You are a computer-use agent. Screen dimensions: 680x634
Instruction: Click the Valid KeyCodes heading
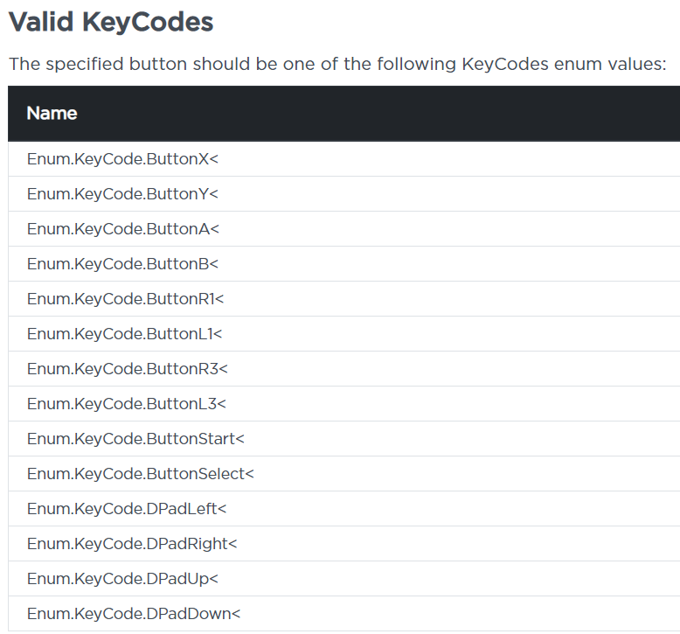[x=111, y=22]
